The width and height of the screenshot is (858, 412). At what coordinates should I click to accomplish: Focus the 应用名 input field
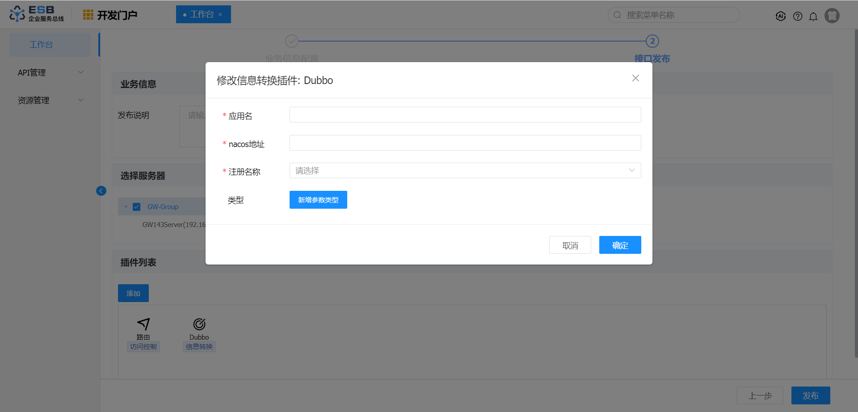[465, 115]
